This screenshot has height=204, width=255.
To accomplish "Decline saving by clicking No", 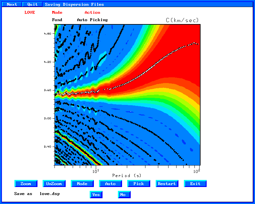I will [124, 195].
